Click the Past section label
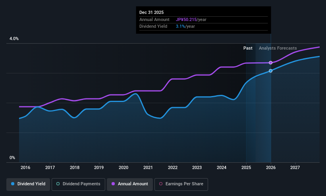The height and width of the screenshot is (196, 326). click(x=248, y=48)
